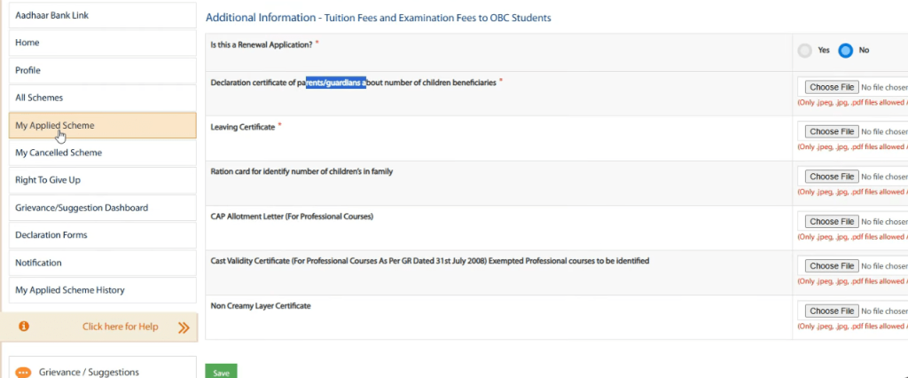Click the orange info icon in help bar

(24, 327)
